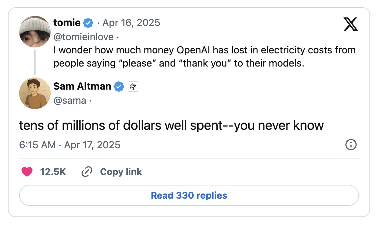Click tomie's tweet text about electricity costs

[x=204, y=57]
